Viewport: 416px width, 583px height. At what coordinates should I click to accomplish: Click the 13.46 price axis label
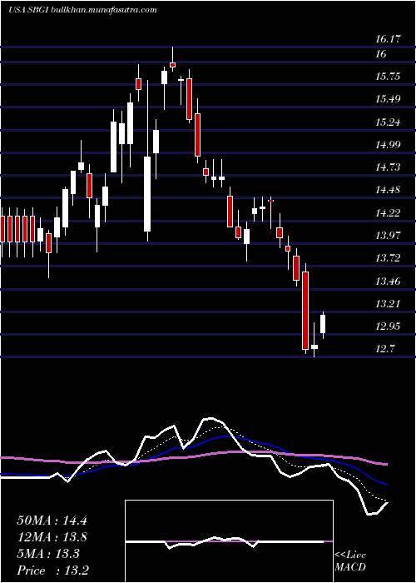tap(388, 282)
